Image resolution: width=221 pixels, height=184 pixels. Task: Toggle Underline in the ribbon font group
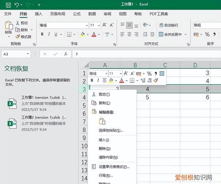[56, 34]
